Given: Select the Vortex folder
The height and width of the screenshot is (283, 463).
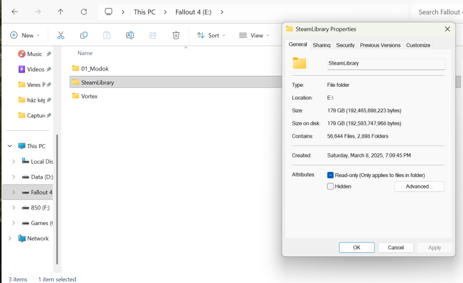Looking at the screenshot, I should pos(84,96).
